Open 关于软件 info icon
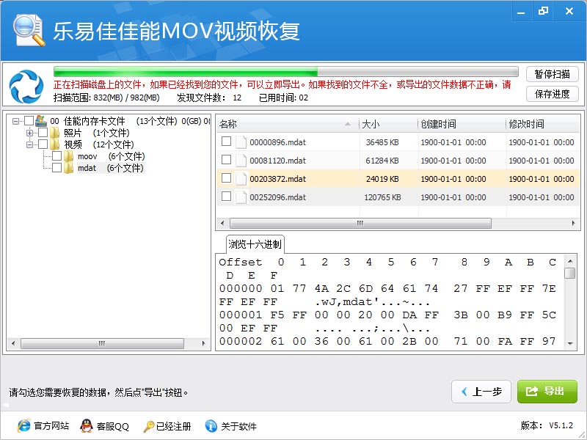 tap(211, 426)
